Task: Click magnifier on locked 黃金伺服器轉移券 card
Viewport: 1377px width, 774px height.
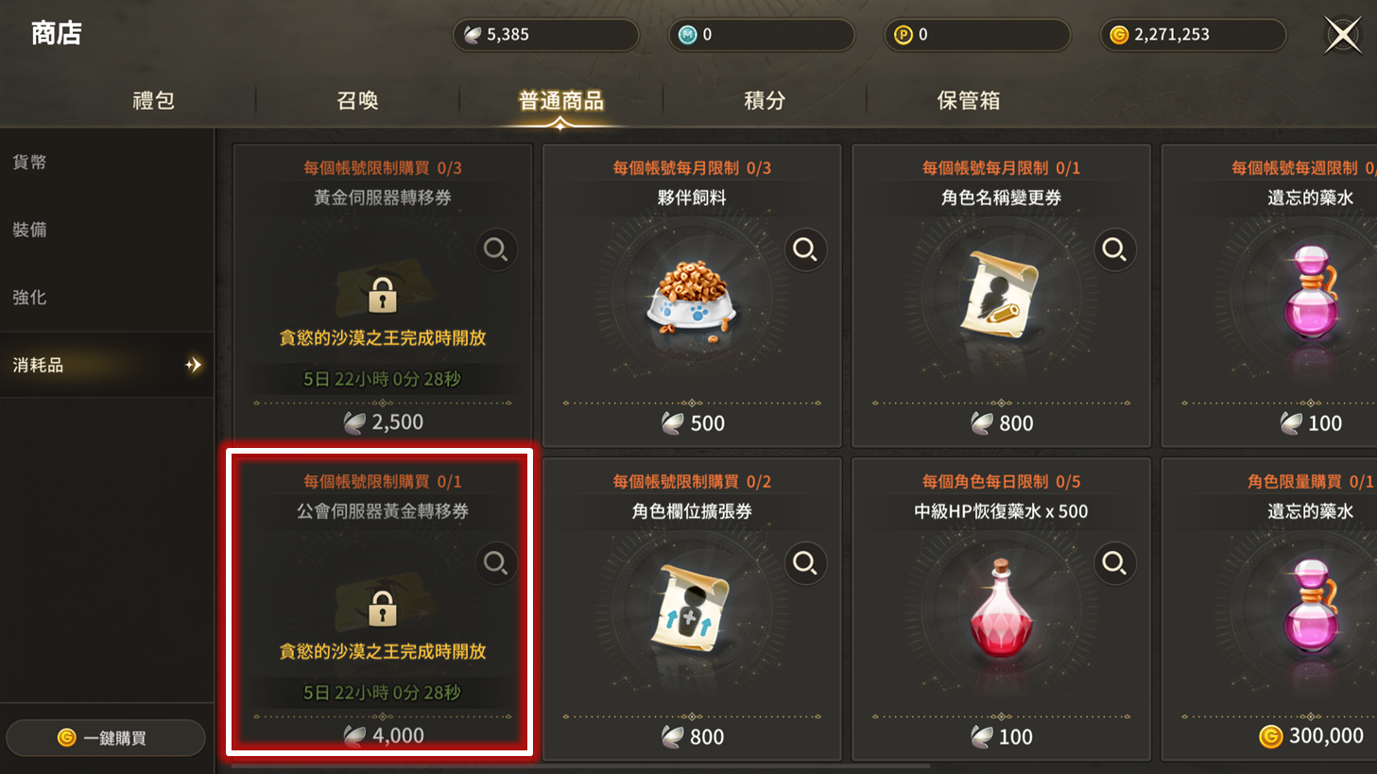Action: click(496, 249)
